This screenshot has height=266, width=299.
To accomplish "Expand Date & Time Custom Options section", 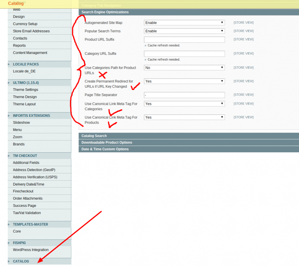I will point(105,149).
